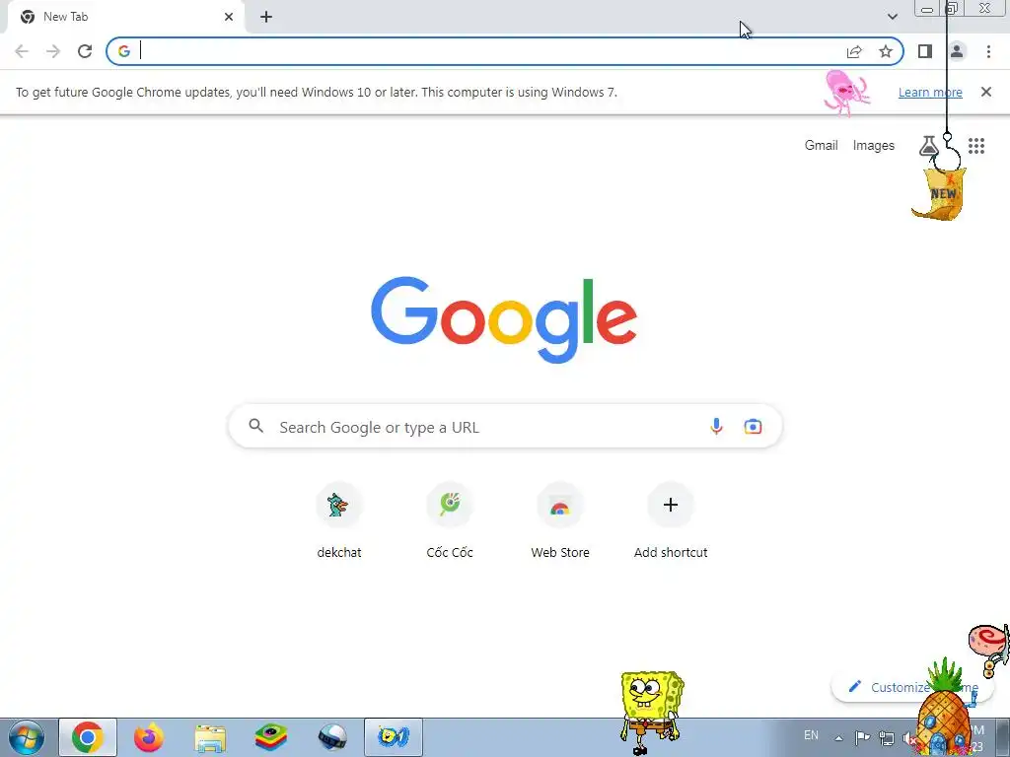The height and width of the screenshot is (757, 1010).
Task: Launch Firefox from the taskbar
Action: click(149, 737)
